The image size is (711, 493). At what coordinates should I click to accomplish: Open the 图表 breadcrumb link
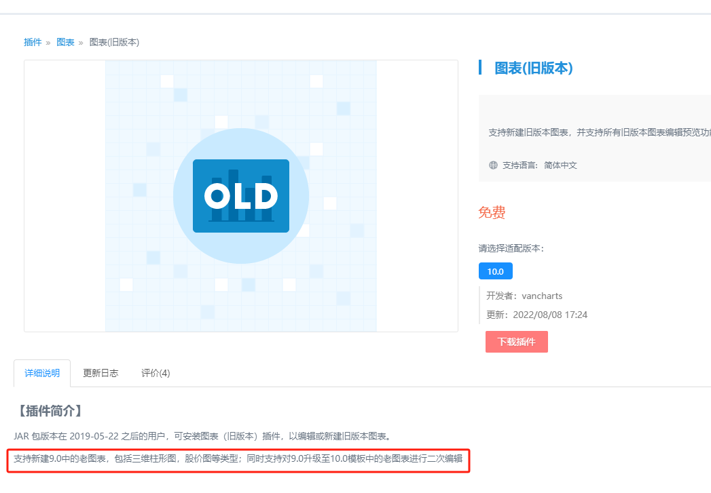tap(65, 42)
